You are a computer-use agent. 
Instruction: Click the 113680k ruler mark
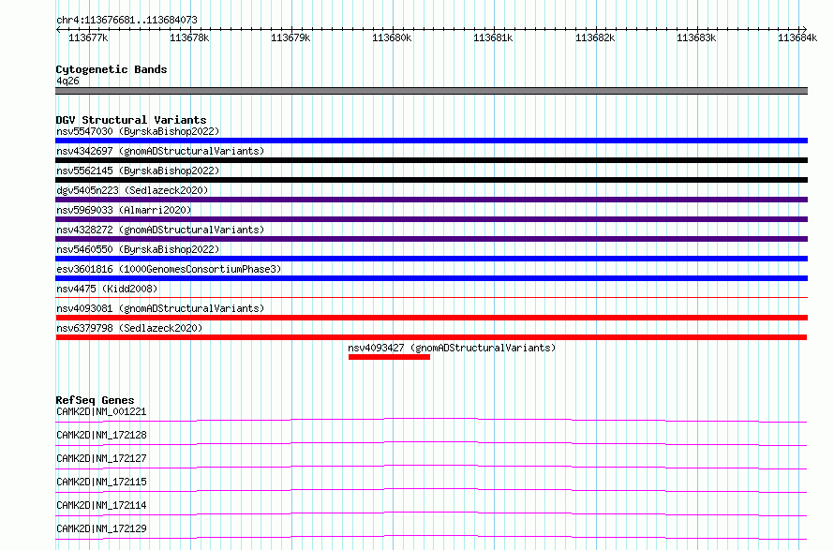pyautogui.click(x=392, y=37)
